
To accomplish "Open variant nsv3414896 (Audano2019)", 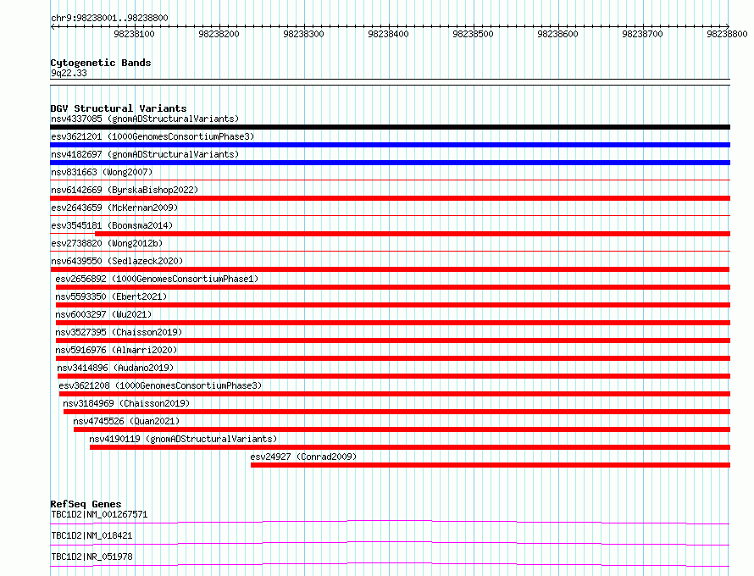I will (x=115, y=368).
